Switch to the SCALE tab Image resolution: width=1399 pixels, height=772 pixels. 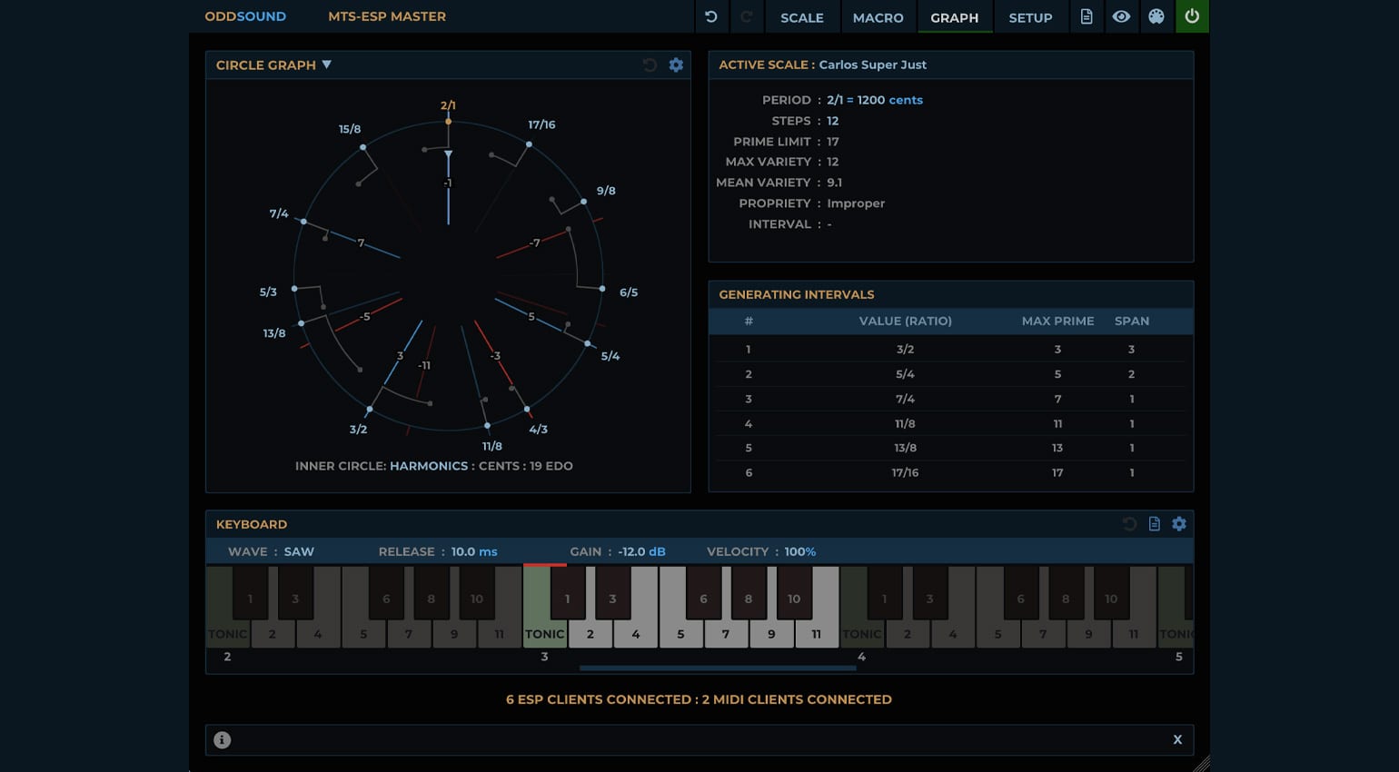802,17
